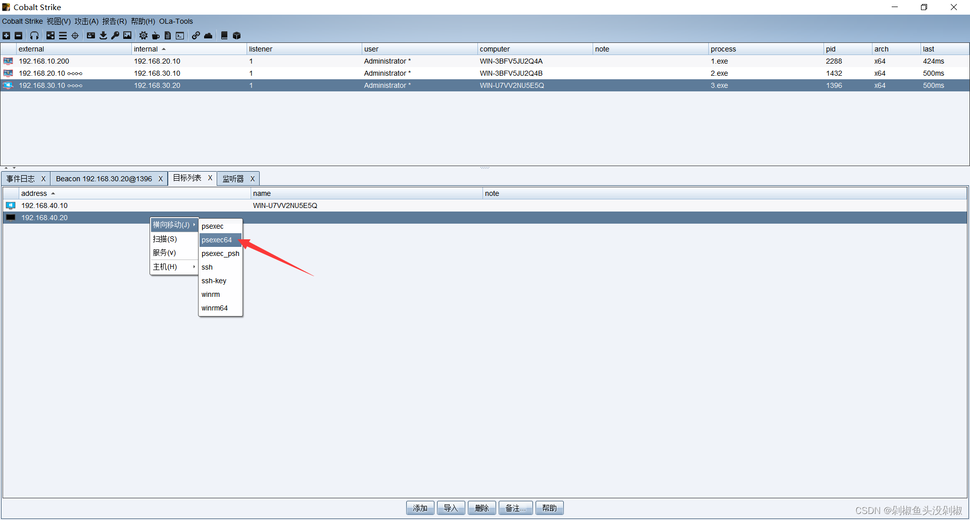Select winrm from submenu
This screenshot has width=970, height=520.
221,294
